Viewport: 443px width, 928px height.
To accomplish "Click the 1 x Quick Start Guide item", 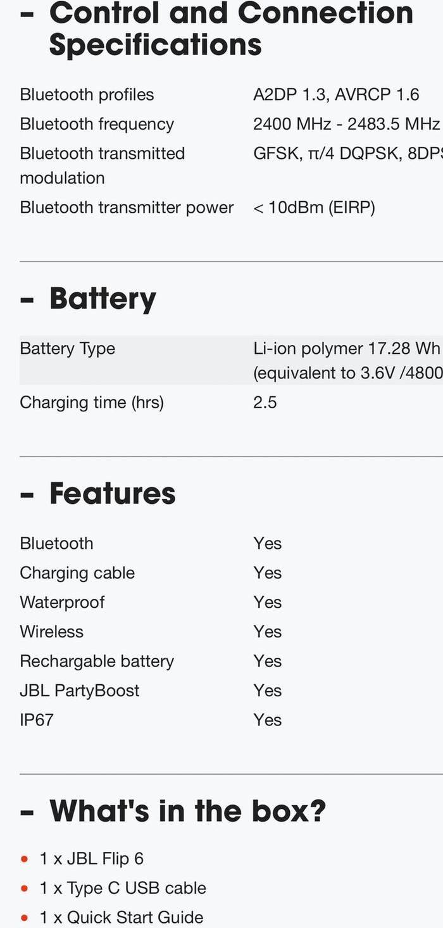I will coord(122,917).
